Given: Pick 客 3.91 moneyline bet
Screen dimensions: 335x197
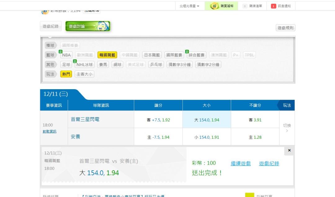Looking at the screenshot, I should [255, 120].
